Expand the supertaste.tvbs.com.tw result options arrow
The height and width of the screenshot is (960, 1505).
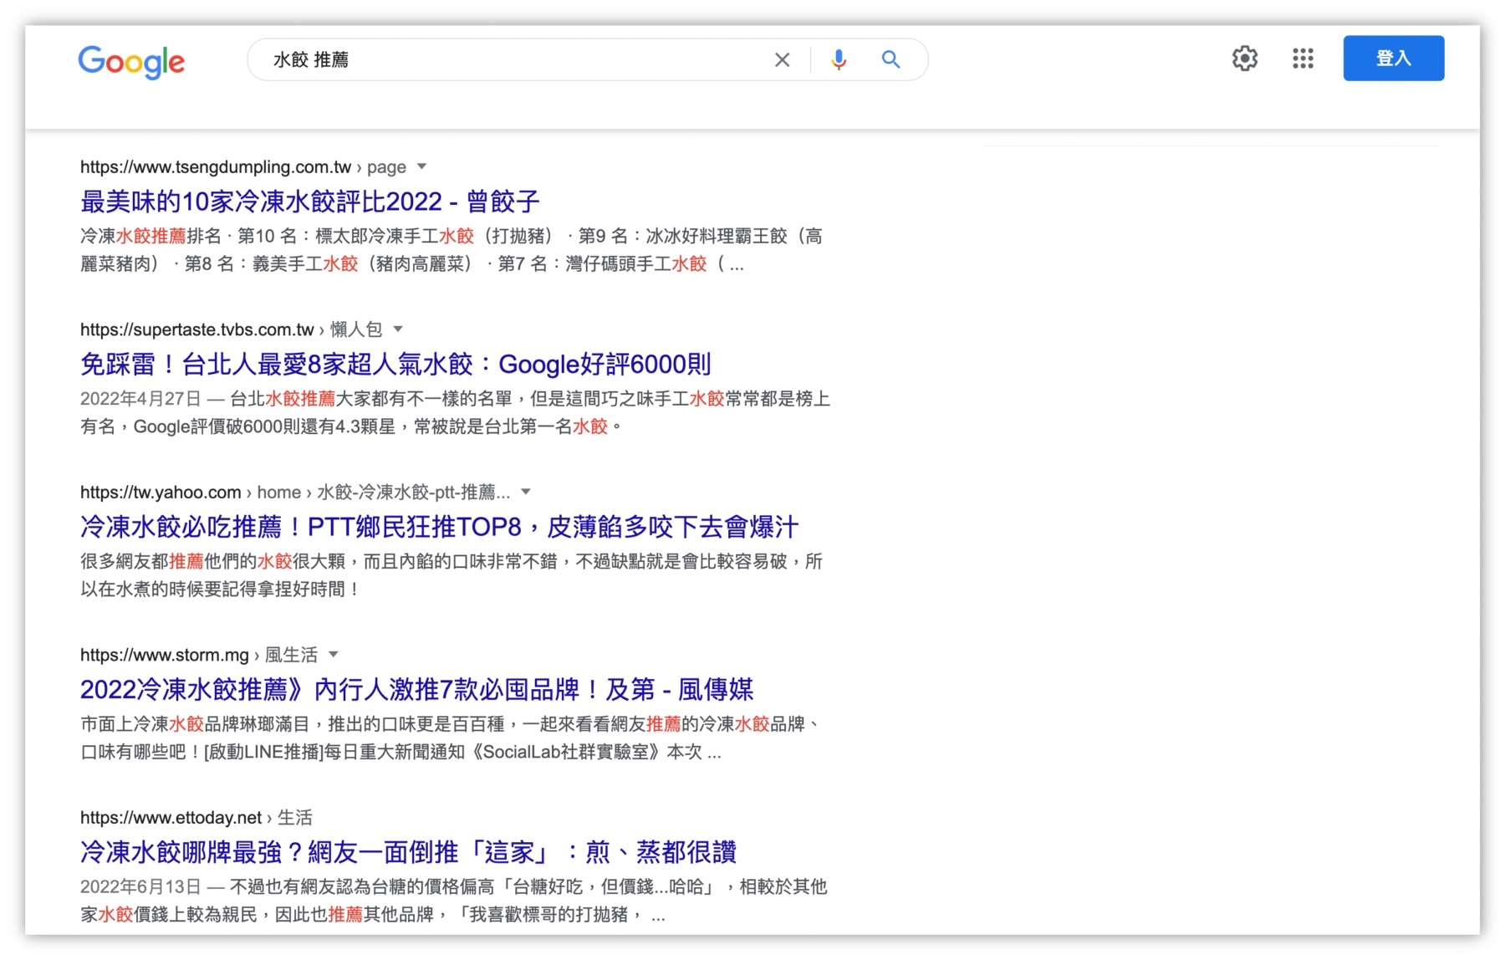pos(398,329)
